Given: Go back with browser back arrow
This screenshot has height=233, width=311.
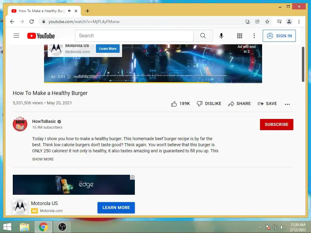Looking at the screenshot, I should (x=12, y=22).
